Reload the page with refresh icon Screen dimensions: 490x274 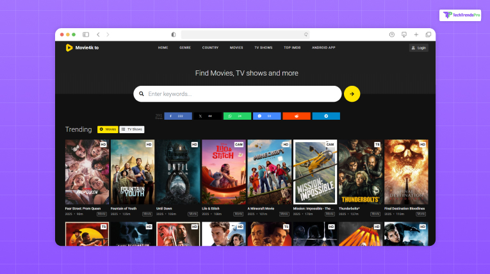point(306,35)
